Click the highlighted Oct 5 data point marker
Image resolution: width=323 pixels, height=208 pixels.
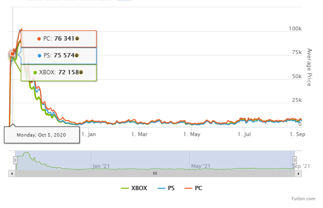pos(13,54)
